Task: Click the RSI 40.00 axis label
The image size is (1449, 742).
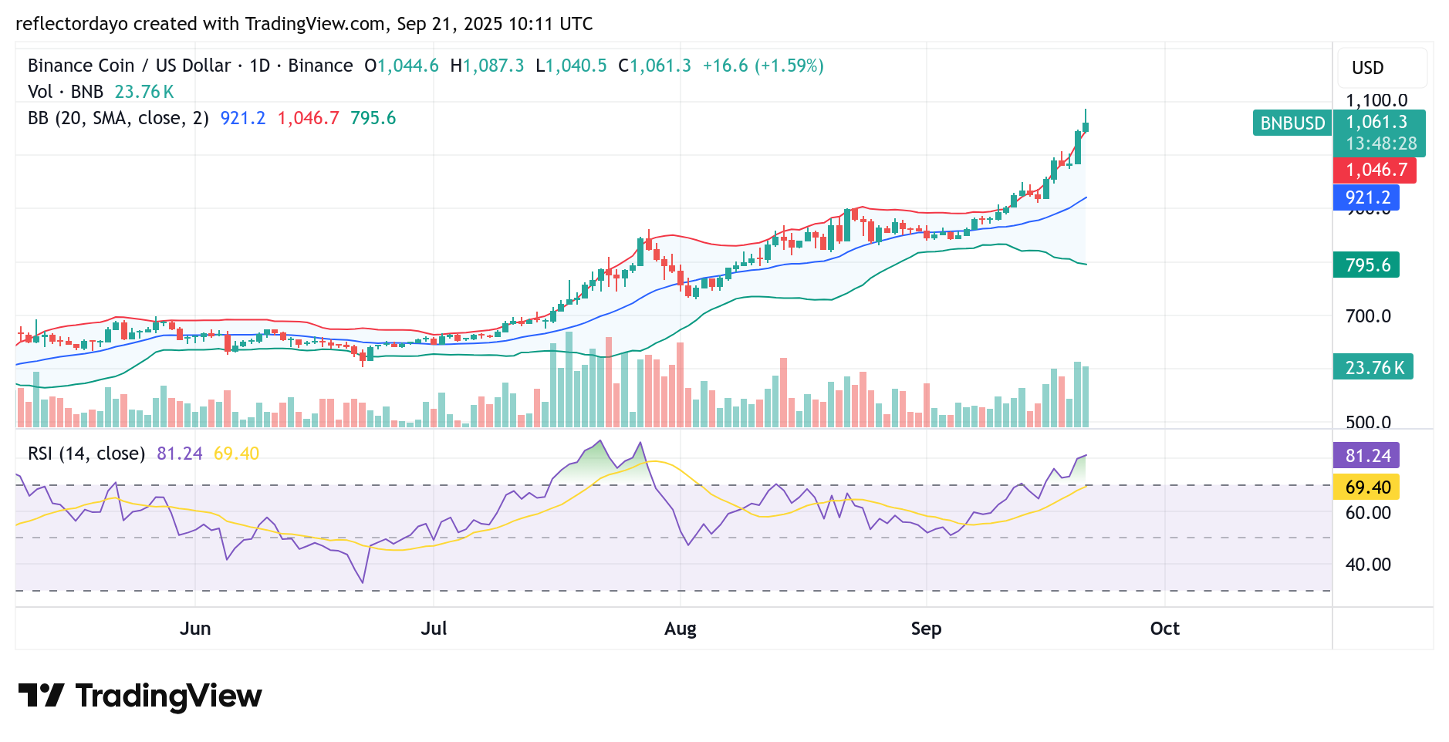Action: (1368, 565)
